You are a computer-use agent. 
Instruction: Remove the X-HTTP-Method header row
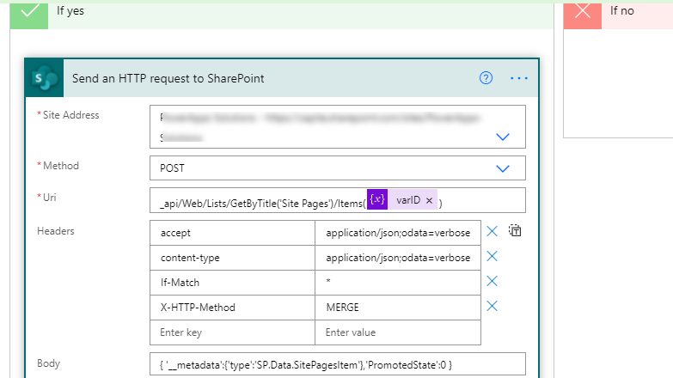(492, 307)
